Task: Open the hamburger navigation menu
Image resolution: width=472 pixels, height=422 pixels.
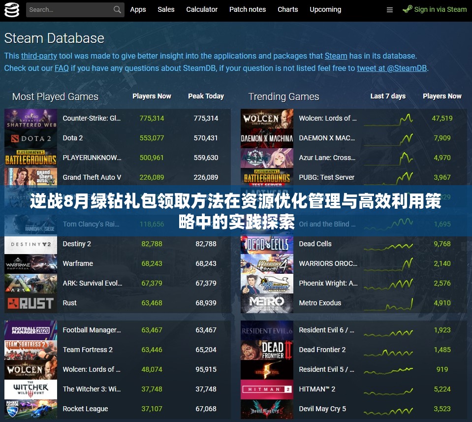Action: [390, 9]
